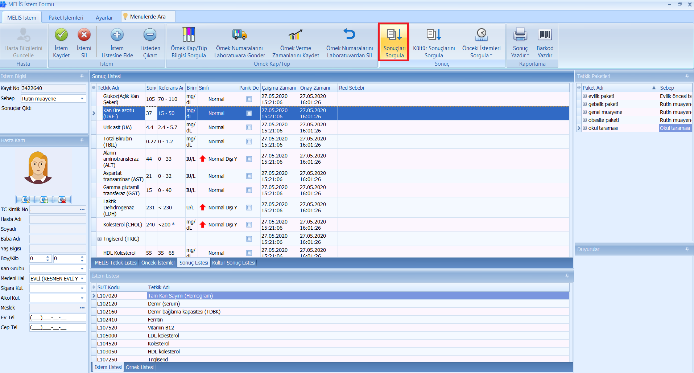
Task: Click first patient photo search button
Action: tap(26, 200)
